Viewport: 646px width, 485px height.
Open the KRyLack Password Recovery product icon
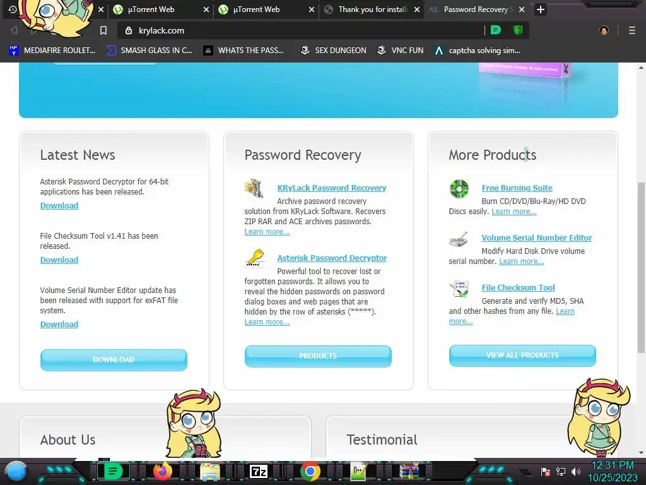[254, 188]
